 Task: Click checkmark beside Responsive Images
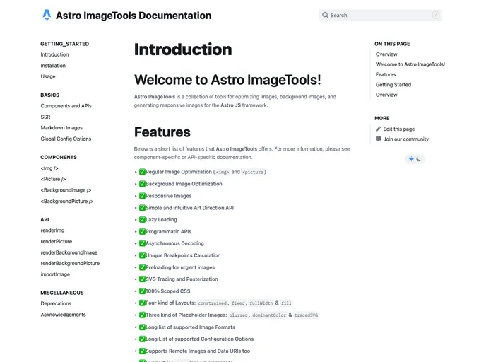point(142,196)
